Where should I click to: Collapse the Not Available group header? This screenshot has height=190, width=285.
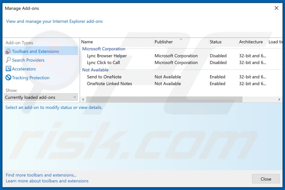(95, 70)
